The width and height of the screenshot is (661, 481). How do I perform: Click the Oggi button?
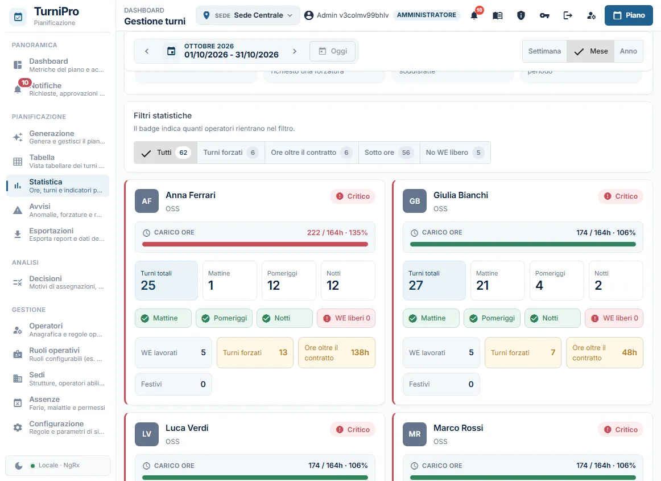pos(332,51)
